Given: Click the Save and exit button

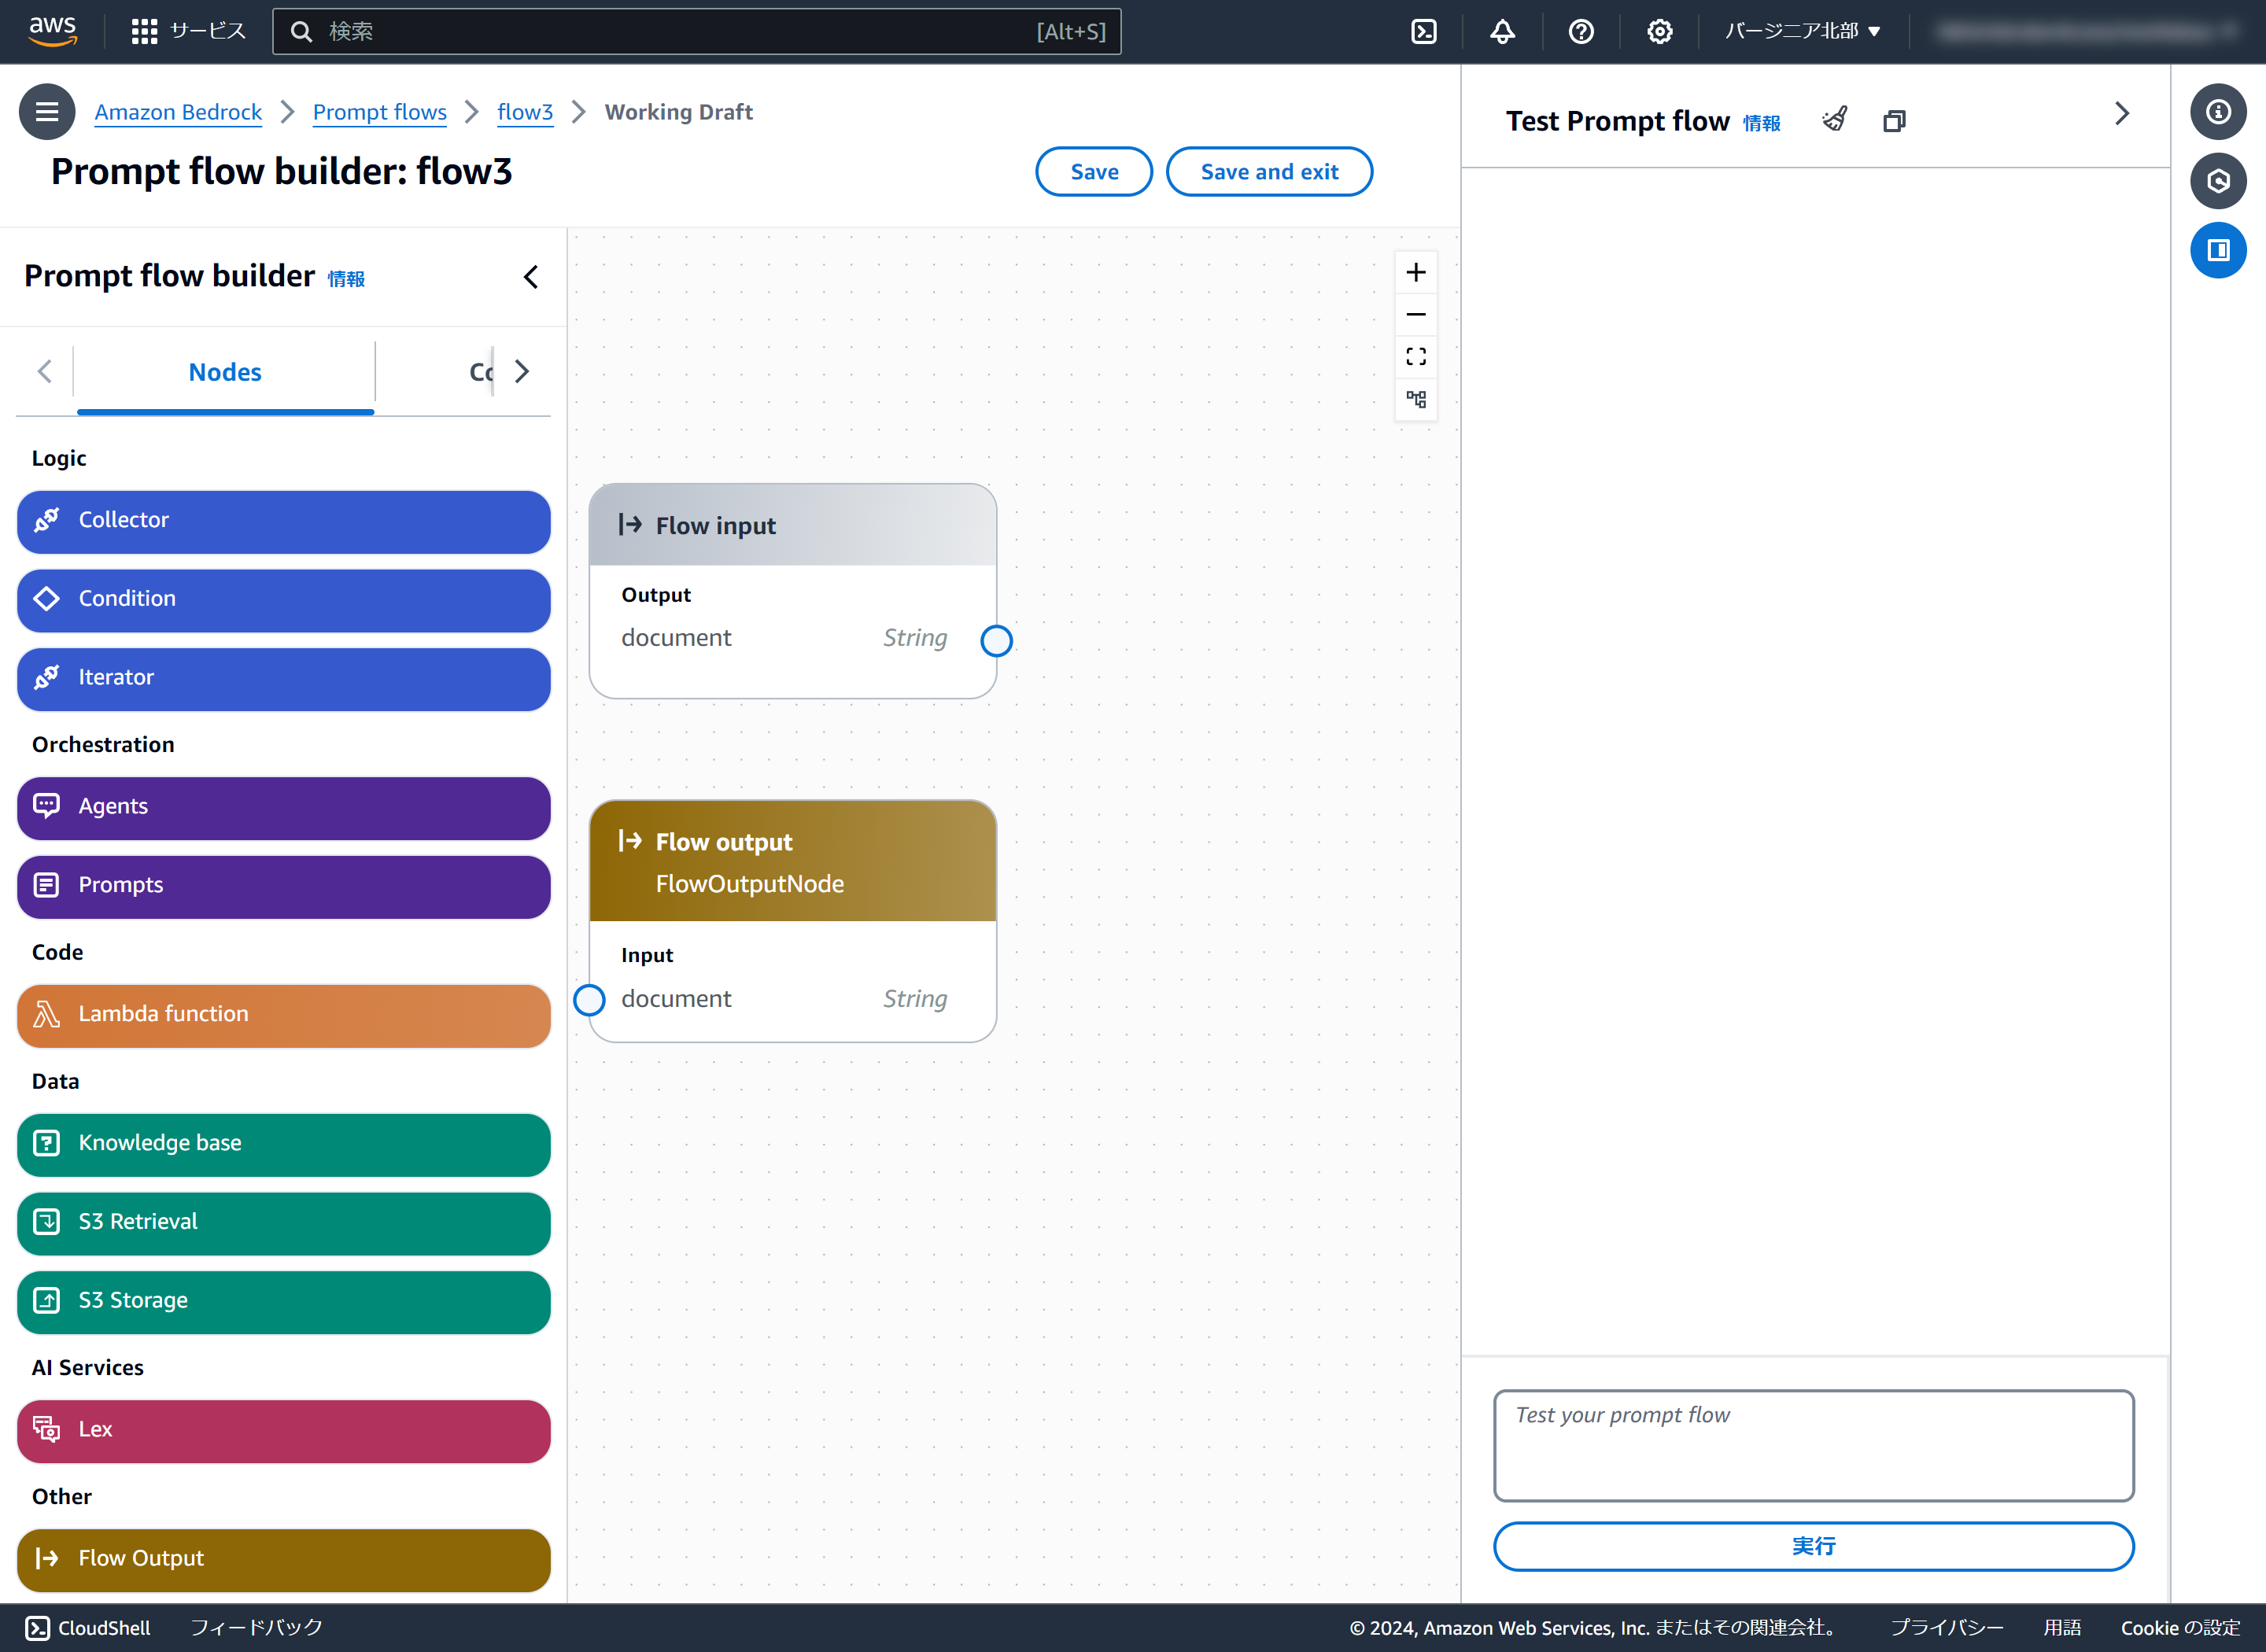Looking at the screenshot, I should tap(1268, 172).
